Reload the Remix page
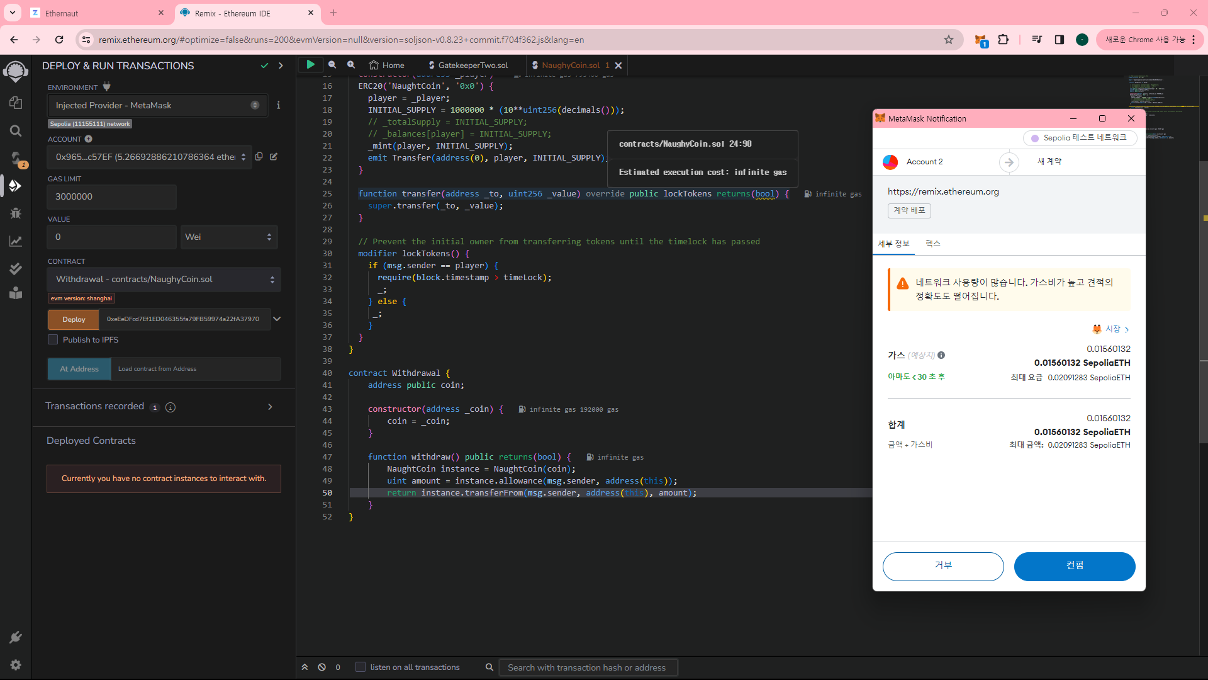This screenshot has width=1208, height=680. [59, 40]
